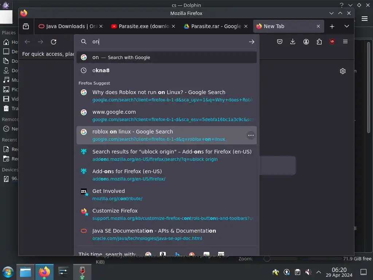Click the Go arrow in the address bar
373x280 pixels.
click(x=251, y=42)
